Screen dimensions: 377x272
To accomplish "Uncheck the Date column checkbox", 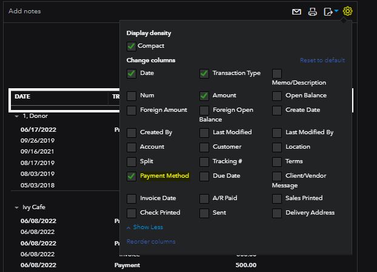I will pos(132,74).
